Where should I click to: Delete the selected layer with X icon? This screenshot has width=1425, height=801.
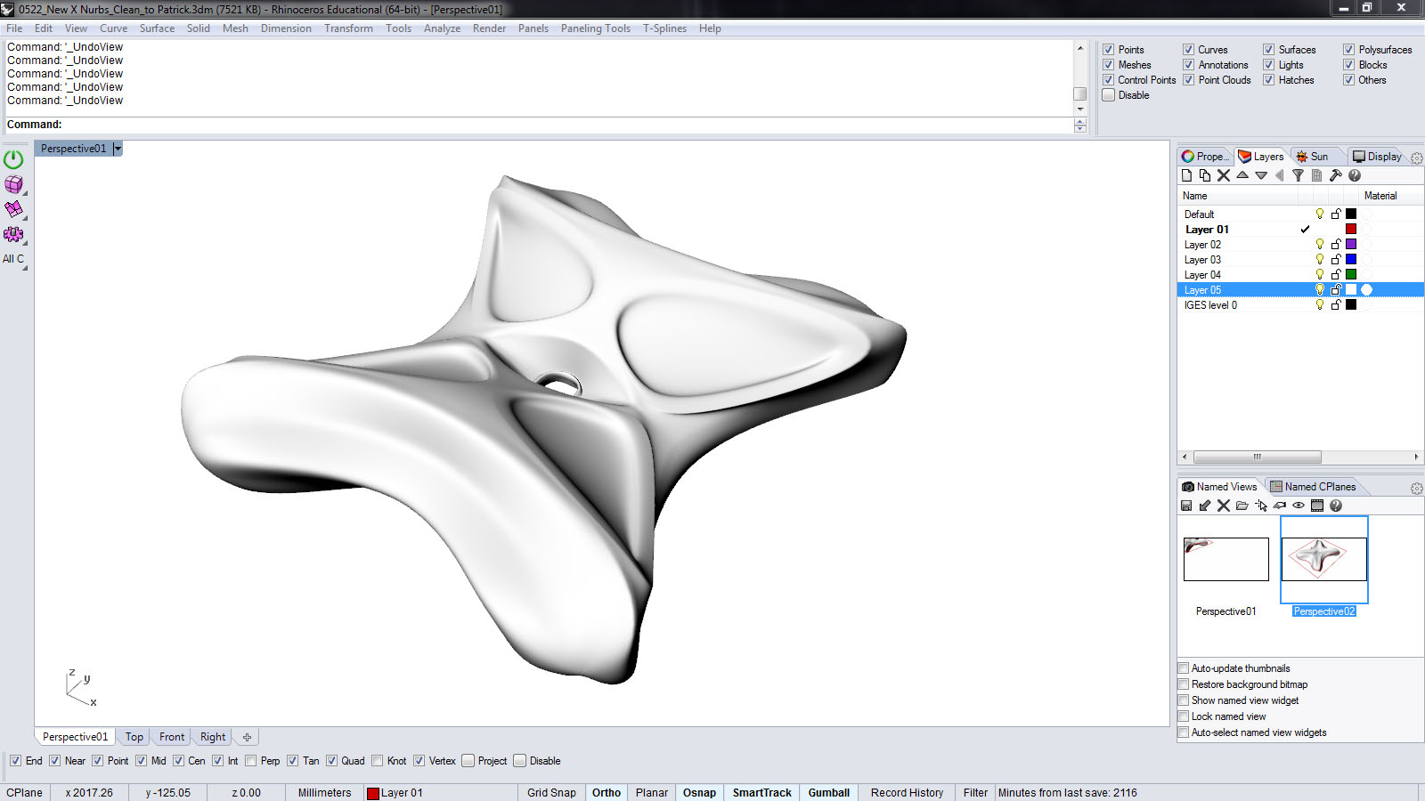1224,175
